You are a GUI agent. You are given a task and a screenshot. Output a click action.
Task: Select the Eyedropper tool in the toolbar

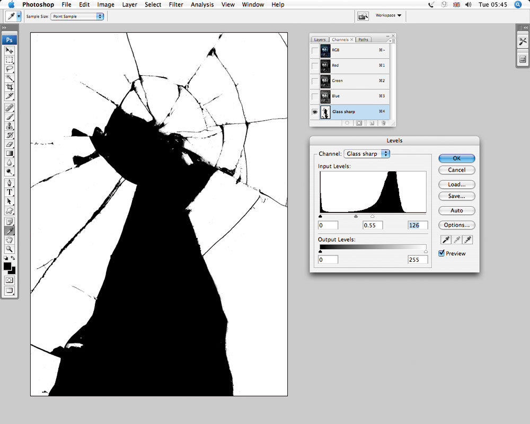click(10, 231)
